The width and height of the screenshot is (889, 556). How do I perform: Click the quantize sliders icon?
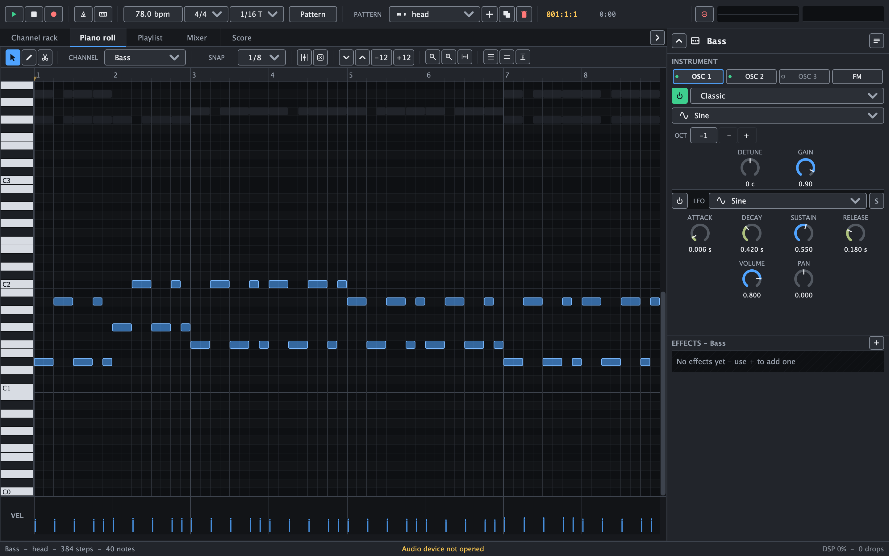pos(304,57)
